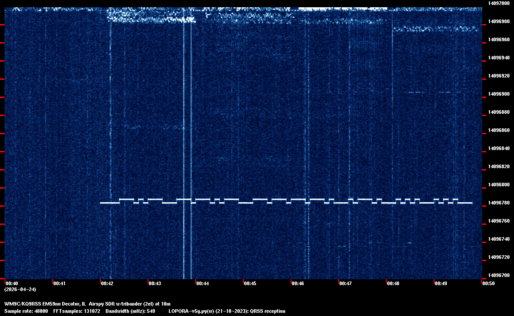This screenshot has height=316, width=514.
Task: Click the 14096800 frequency label
Action: [x=498, y=185]
